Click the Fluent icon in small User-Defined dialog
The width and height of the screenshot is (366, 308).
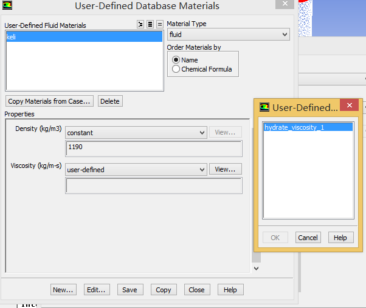coord(264,107)
